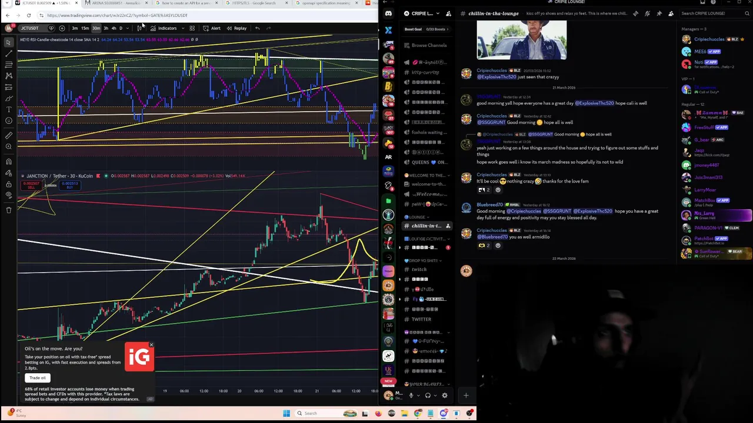
Task: Open the Windows Start button
Action: click(286, 413)
